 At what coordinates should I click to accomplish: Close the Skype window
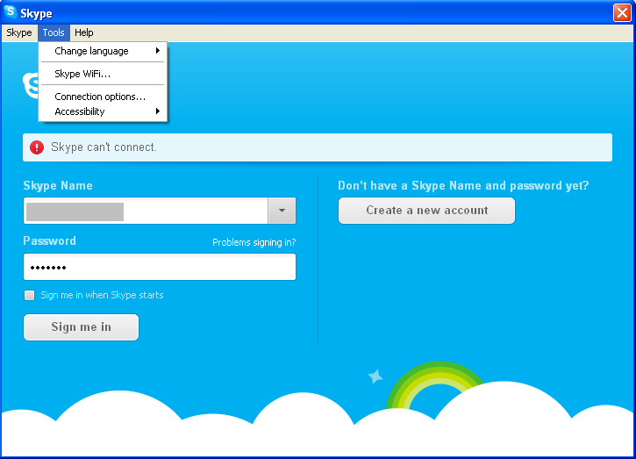622,12
